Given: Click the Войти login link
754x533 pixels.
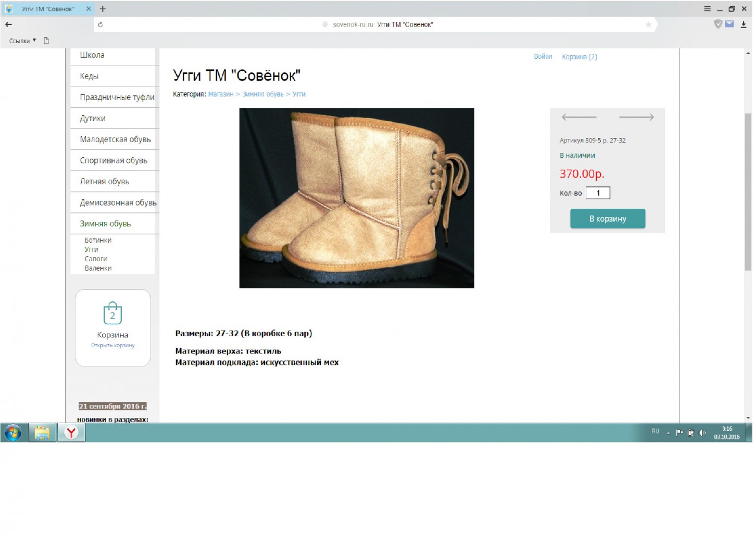Looking at the screenshot, I should tap(543, 57).
